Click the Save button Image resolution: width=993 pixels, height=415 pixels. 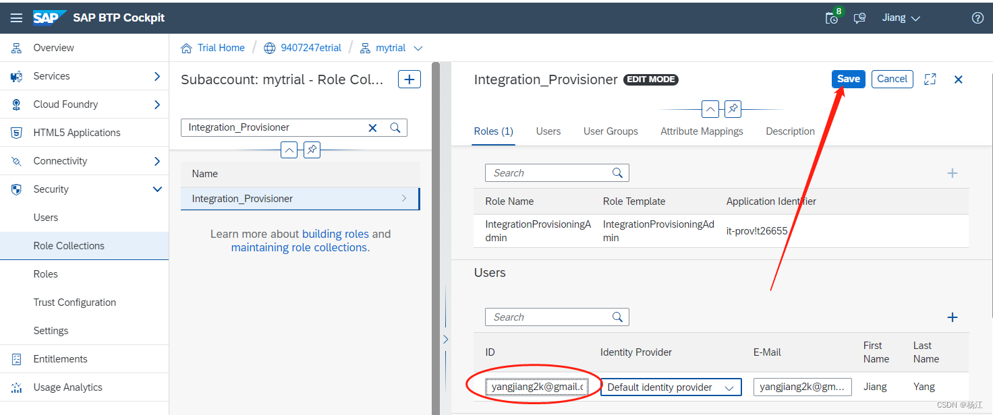848,79
